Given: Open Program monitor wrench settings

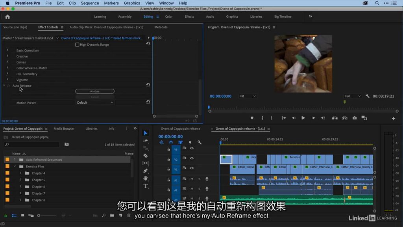Looking at the screenshot, I should [x=368, y=96].
